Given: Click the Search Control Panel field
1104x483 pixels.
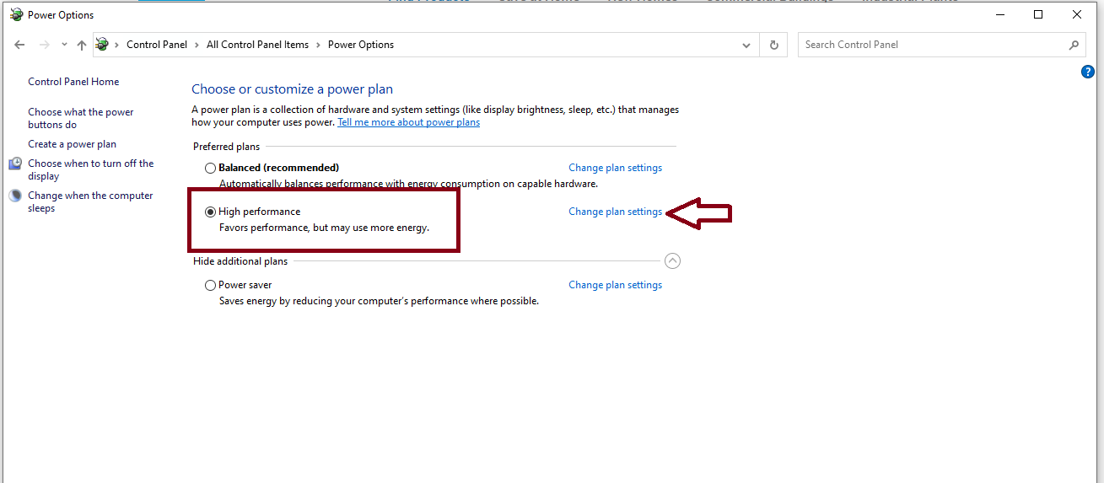Looking at the screenshot, I should click(x=932, y=45).
